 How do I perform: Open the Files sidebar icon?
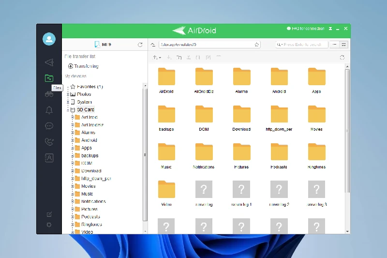pos(49,77)
